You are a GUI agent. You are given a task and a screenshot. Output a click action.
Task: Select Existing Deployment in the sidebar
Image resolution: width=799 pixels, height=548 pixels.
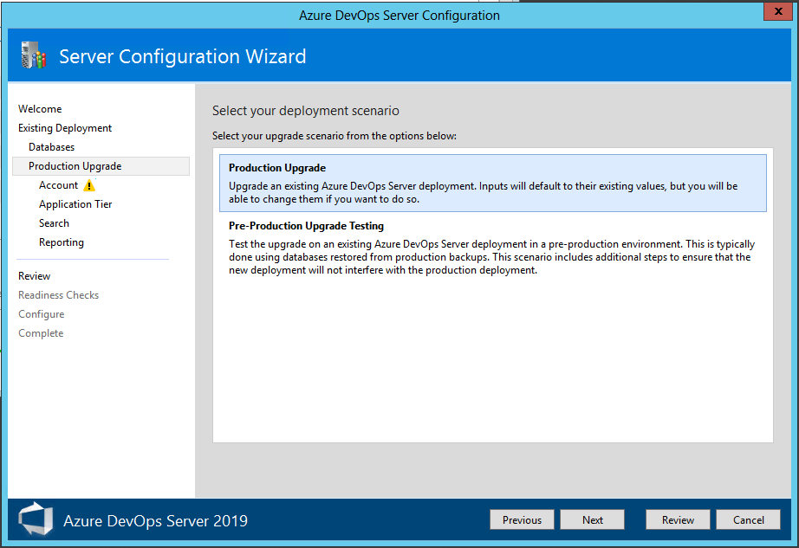tap(65, 127)
